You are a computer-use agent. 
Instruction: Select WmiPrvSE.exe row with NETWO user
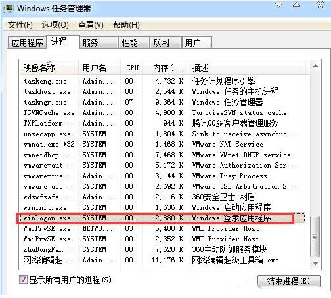point(162,228)
